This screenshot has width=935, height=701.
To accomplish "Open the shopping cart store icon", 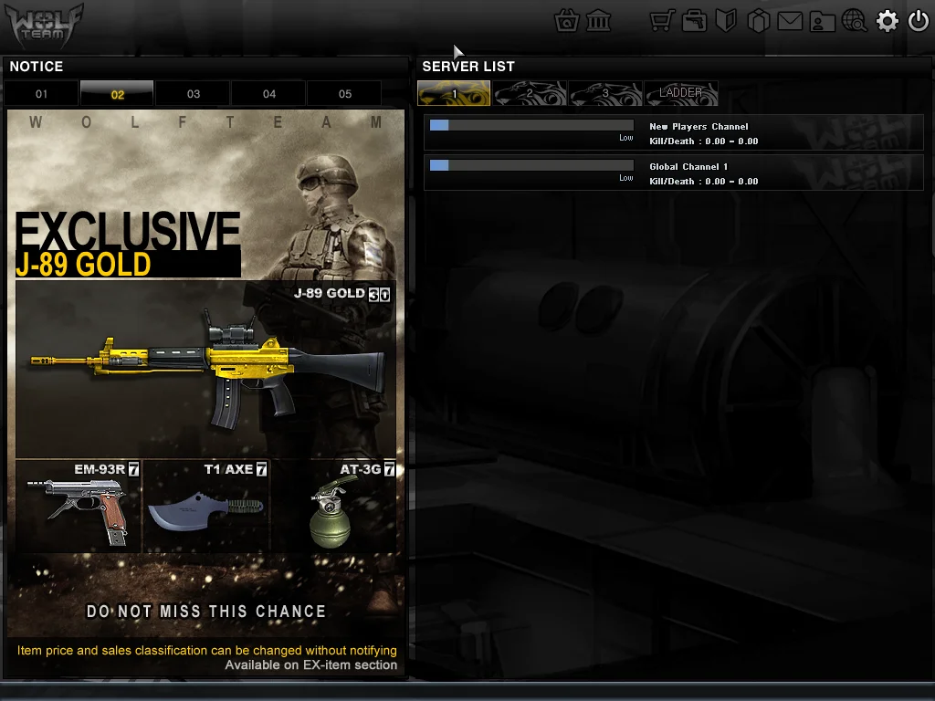I will click(x=662, y=22).
